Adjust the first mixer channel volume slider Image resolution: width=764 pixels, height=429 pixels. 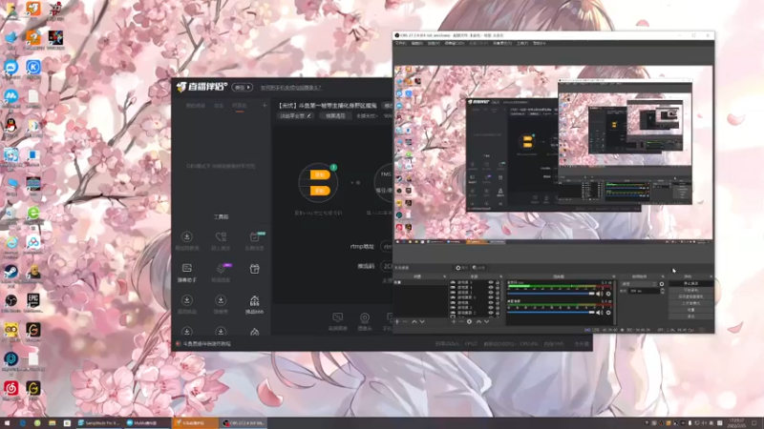click(551, 294)
